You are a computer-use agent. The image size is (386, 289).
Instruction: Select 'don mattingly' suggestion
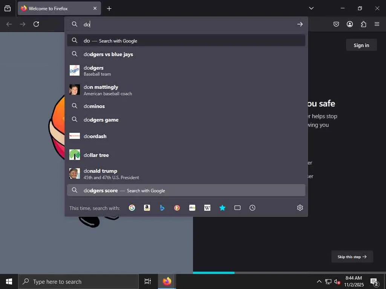tap(186, 90)
